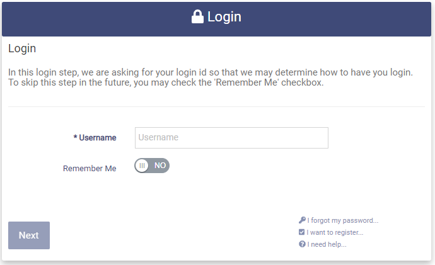Viewport: 435px width, 265px height.
Task: Enable the Remember Me switch
Action: pyautogui.click(x=152, y=166)
